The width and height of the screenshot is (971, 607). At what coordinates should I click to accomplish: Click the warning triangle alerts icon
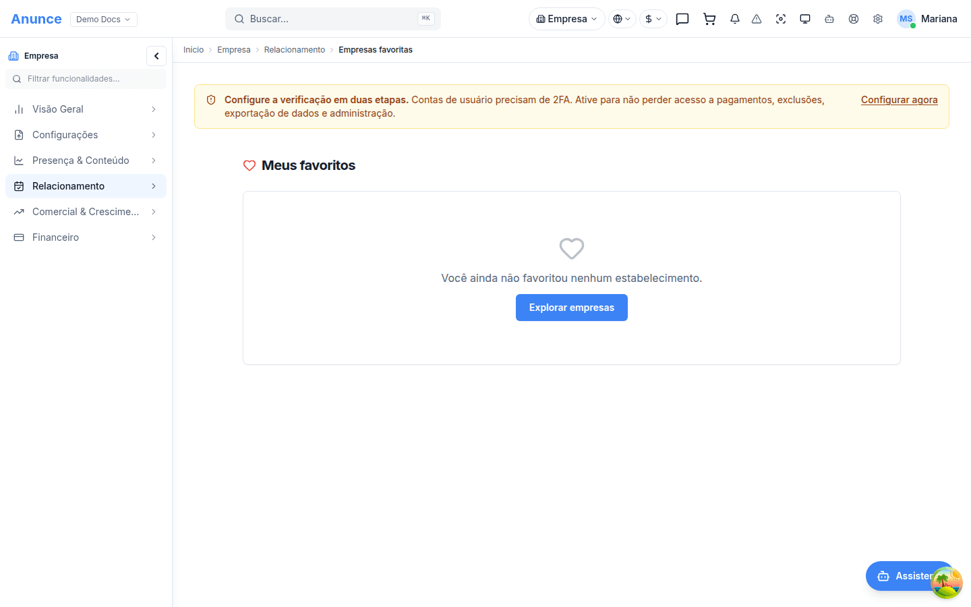click(757, 19)
